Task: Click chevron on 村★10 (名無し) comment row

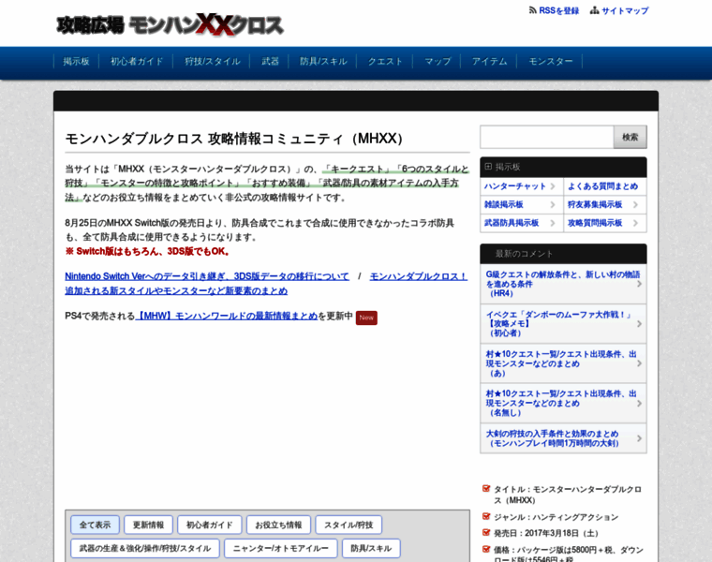Action: pos(639,403)
